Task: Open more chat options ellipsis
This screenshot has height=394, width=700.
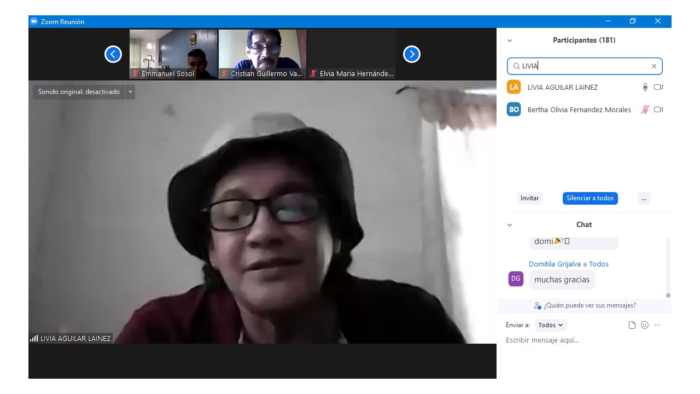Action: [657, 325]
